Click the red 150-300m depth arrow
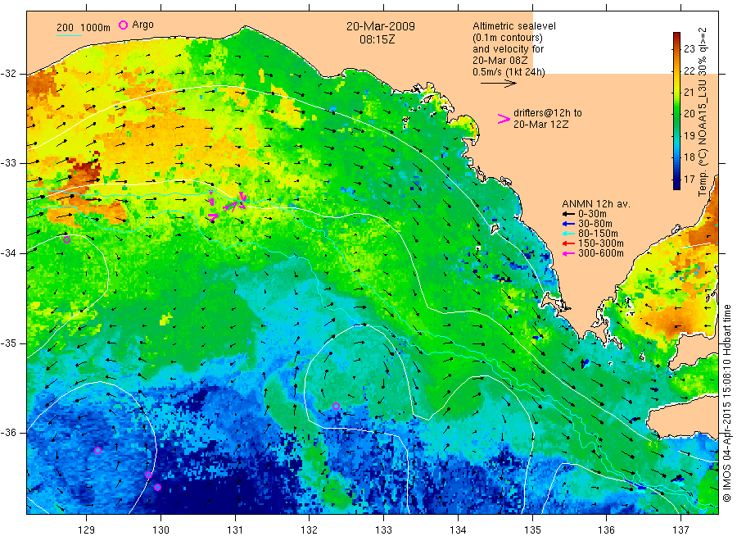Screen dimensions: 737x541 pos(569,243)
